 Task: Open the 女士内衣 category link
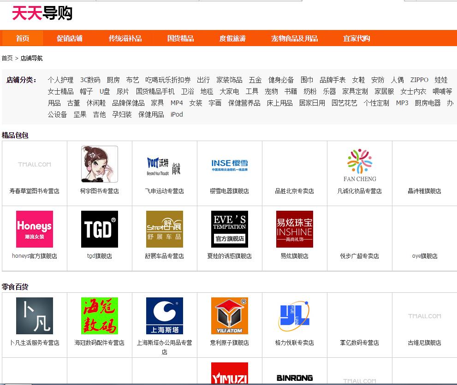pos(413,91)
